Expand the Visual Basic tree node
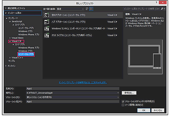Image resolution: width=169 pixels, height=116 pixels. (10, 38)
